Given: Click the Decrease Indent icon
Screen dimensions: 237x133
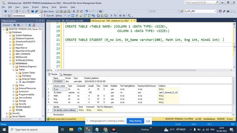Looking at the screenshot, I should pos(120,16).
